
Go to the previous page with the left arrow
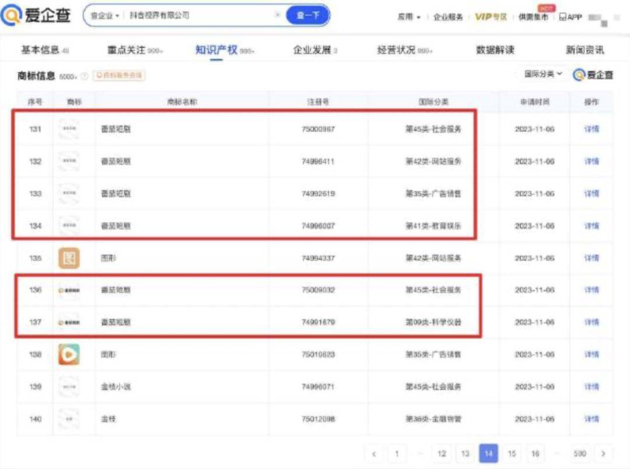374,454
